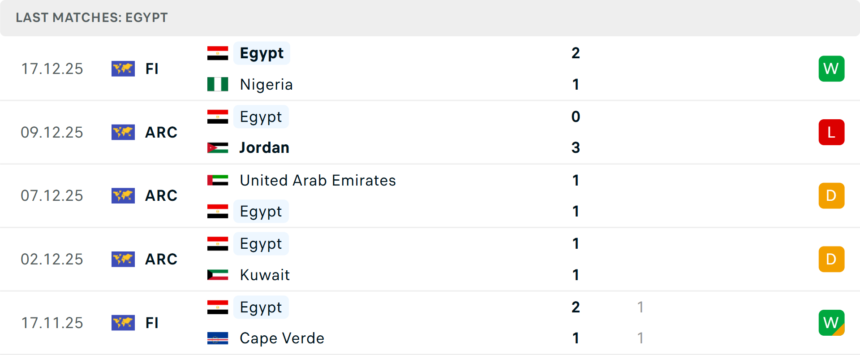Click the world map icon beside 09.12.25
This screenshot has width=860, height=355.
[x=123, y=132]
